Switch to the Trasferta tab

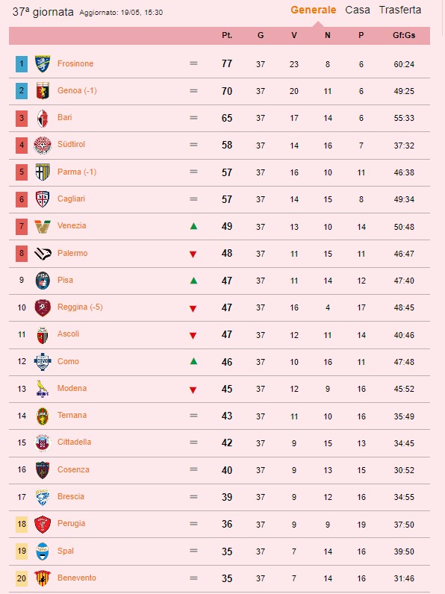point(400,10)
